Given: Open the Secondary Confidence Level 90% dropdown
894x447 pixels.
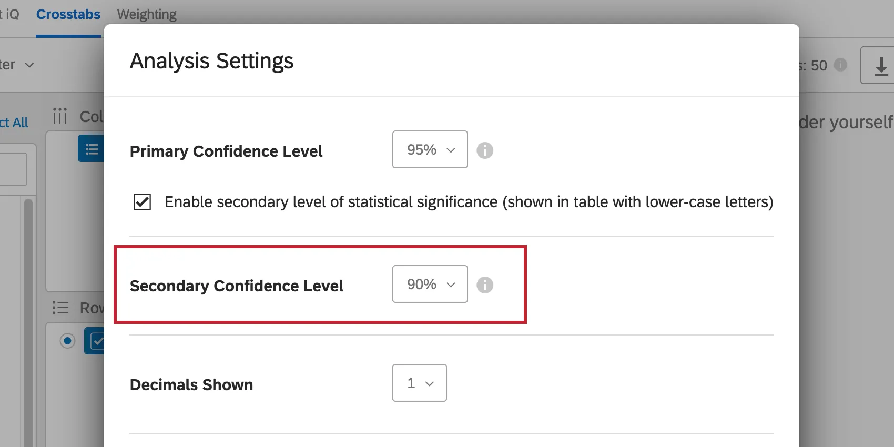Looking at the screenshot, I should pyautogui.click(x=430, y=285).
